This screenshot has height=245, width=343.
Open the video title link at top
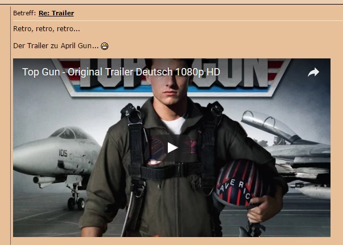pyautogui.click(x=121, y=73)
